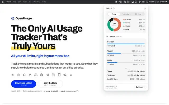Open the Window menu
The width and height of the screenshot is (169, 105).
37,2
